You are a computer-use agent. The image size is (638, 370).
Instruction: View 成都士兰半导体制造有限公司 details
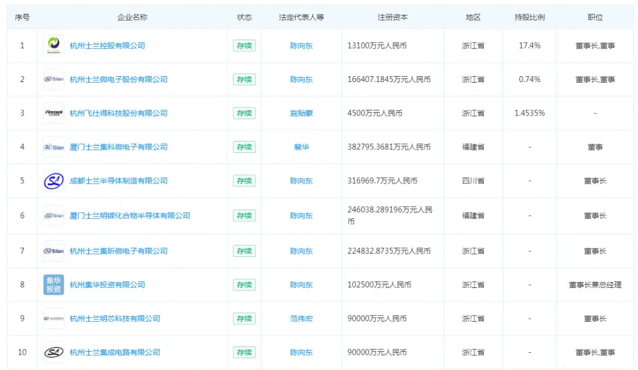[118, 181]
